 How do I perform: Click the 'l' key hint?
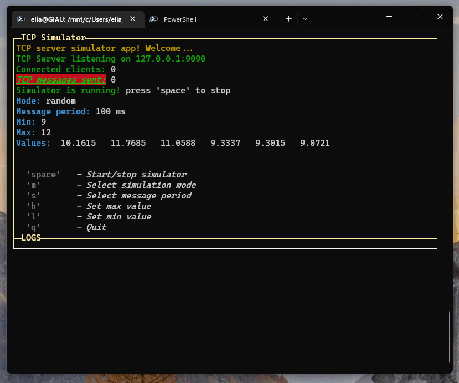pyautogui.click(x=33, y=217)
